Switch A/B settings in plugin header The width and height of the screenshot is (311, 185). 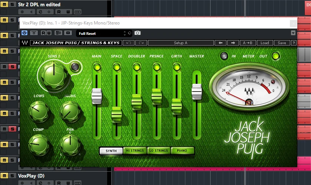(58, 33)
